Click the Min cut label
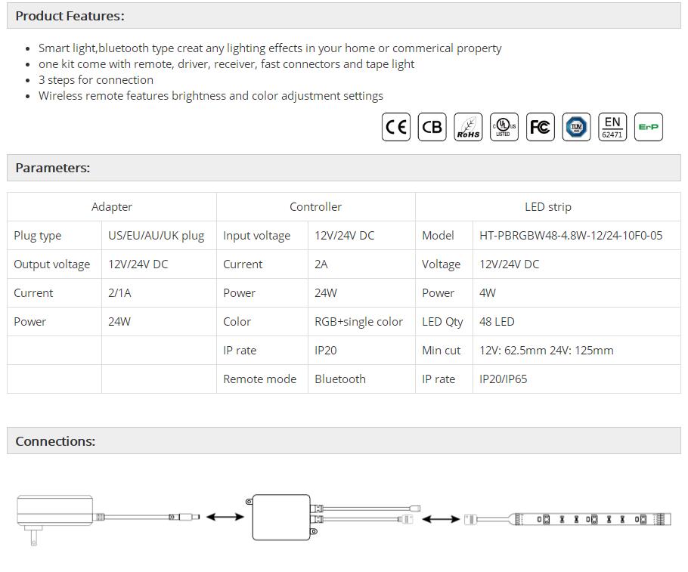The image size is (688, 572). [441, 350]
